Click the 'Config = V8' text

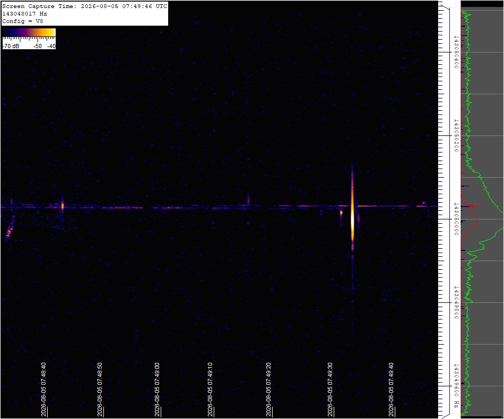click(22, 21)
